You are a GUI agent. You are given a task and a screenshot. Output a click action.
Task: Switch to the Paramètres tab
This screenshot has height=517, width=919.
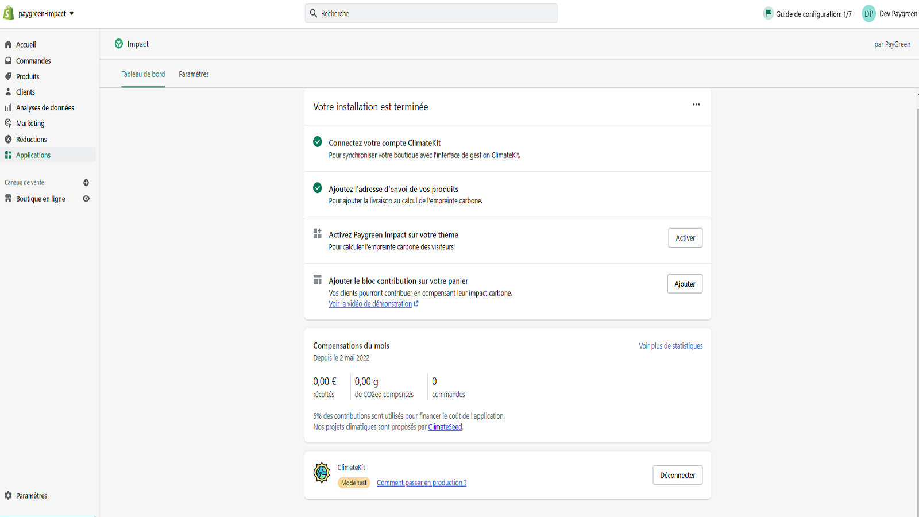pos(194,74)
